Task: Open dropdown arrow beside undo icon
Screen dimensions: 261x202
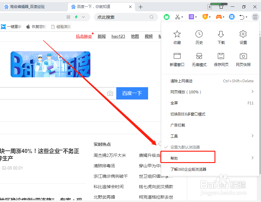Action: point(246,17)
